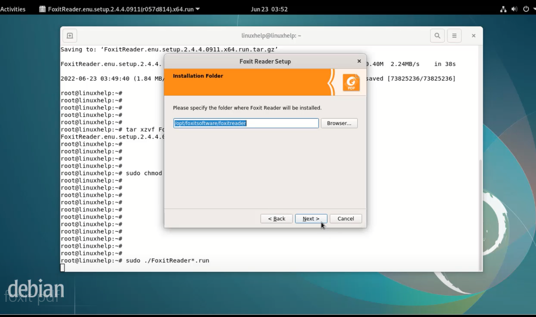
Task: Open the FoxitReader setup app menu
Action: click(120, 9)
